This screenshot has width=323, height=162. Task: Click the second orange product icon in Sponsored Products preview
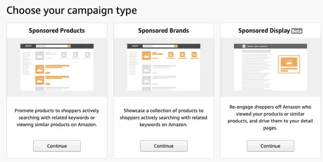click(x=39, y=80)
